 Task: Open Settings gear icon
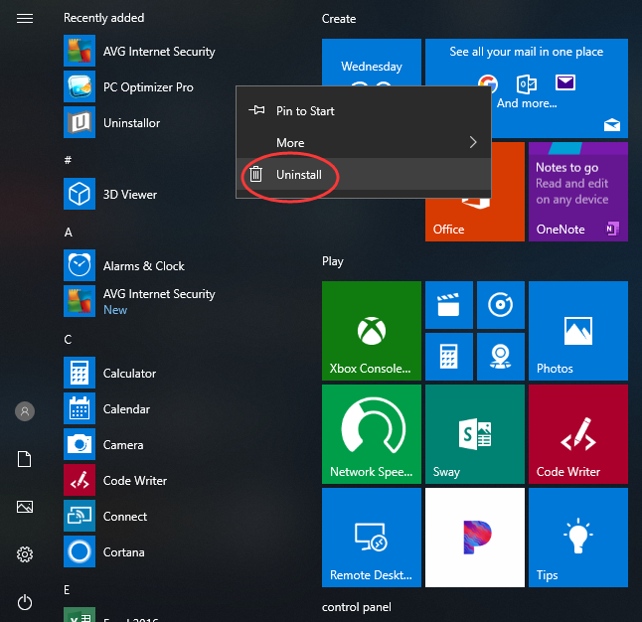tap(25, 554)
